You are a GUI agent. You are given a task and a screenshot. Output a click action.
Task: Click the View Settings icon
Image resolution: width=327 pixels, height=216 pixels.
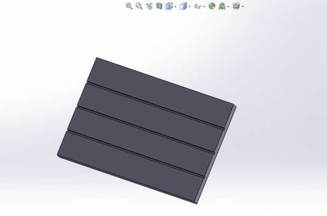coord(236,6)
